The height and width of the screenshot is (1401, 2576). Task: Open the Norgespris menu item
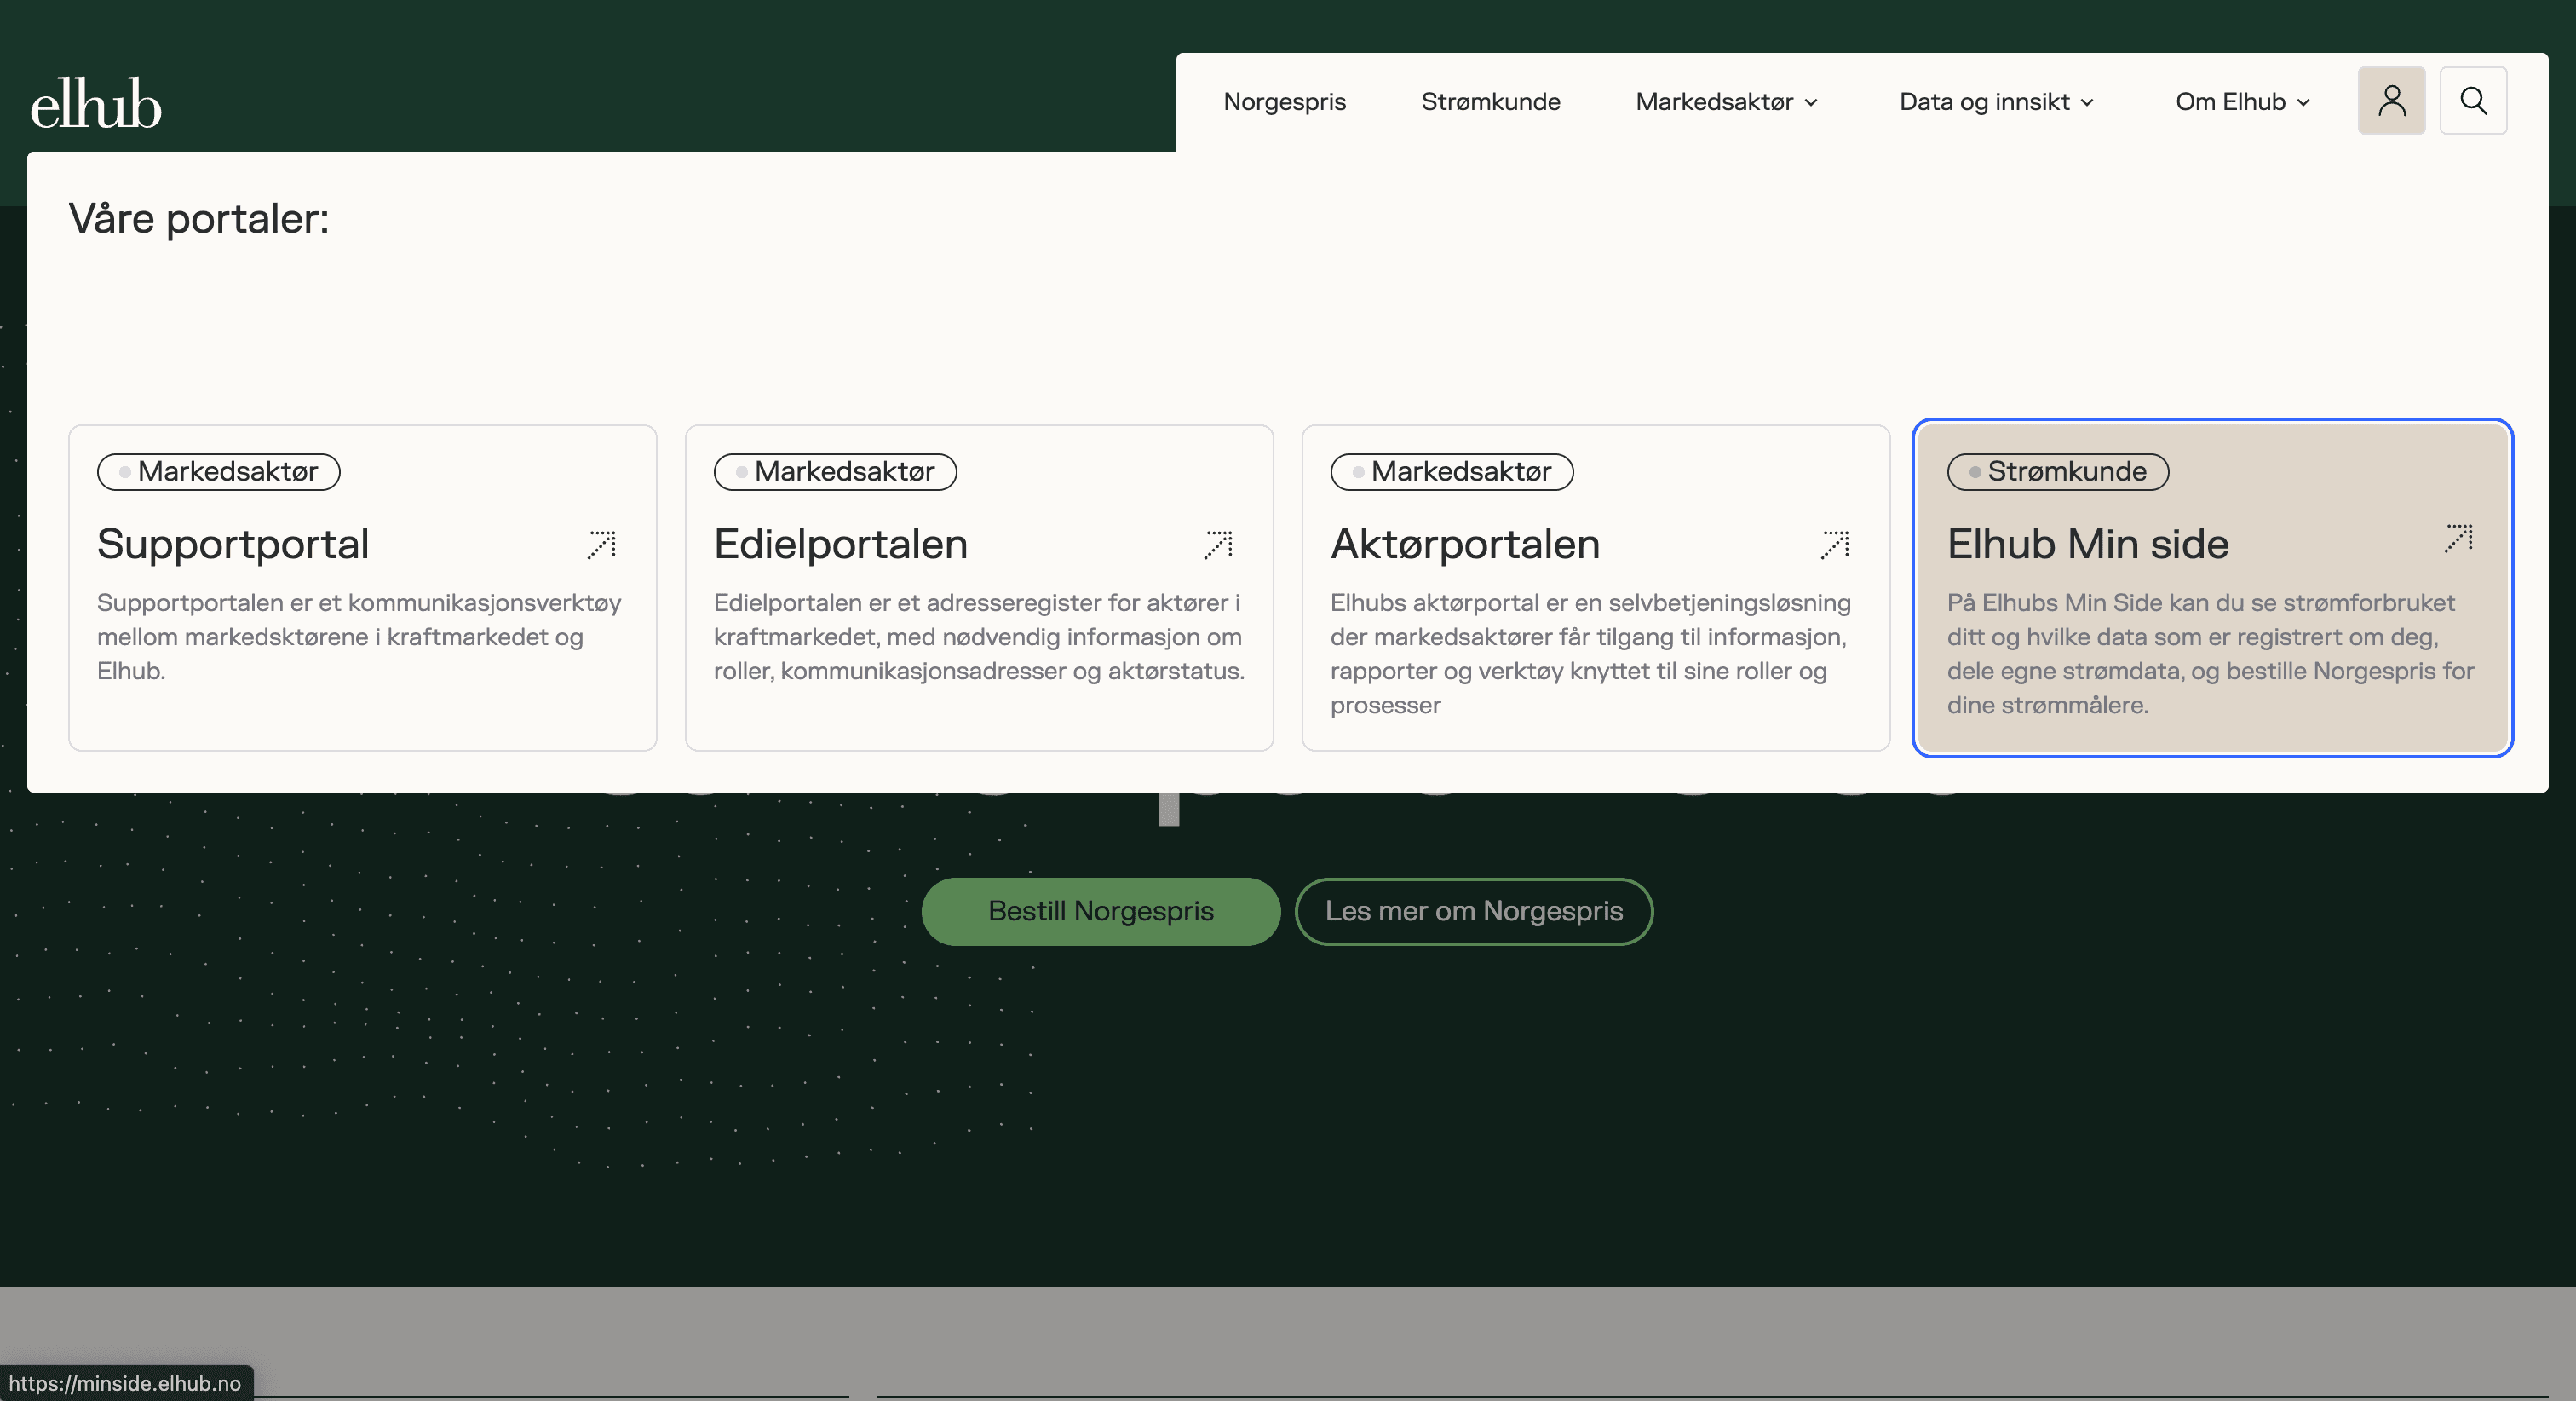tap(1284, 102)
